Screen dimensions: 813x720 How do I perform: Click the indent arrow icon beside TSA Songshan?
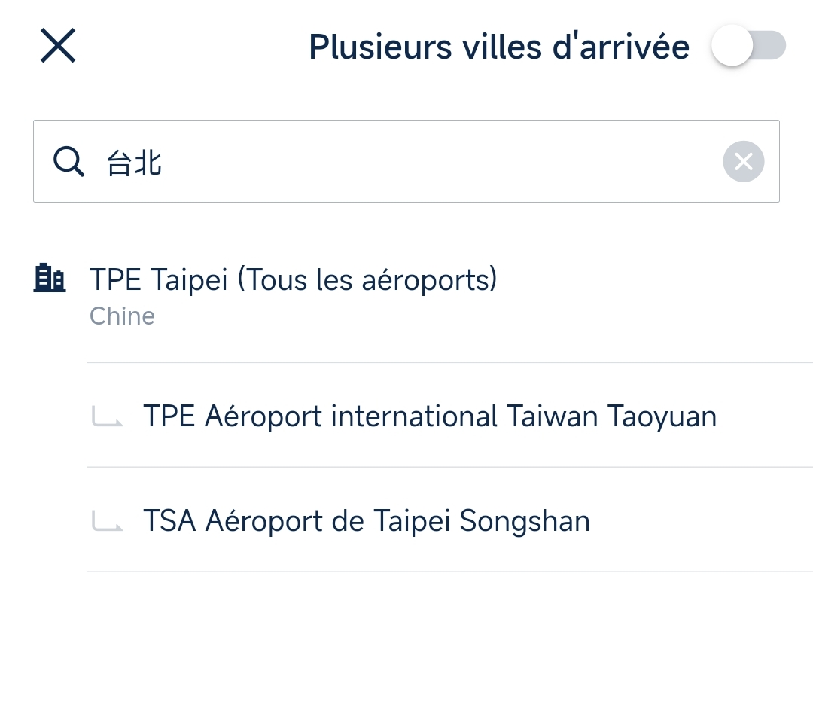(107, 520)
